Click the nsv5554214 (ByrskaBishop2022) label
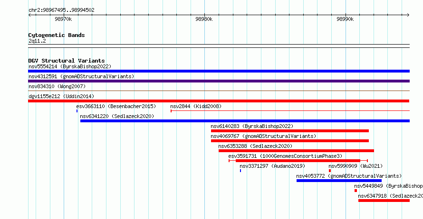 (70, 66)
